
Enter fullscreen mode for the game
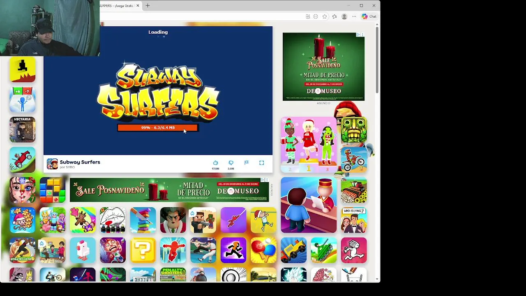[x=262, y=163]
